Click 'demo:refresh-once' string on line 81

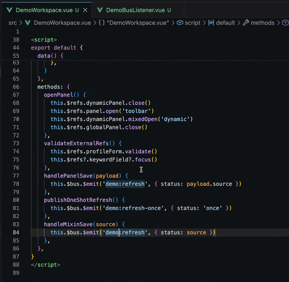pos(133,208)
